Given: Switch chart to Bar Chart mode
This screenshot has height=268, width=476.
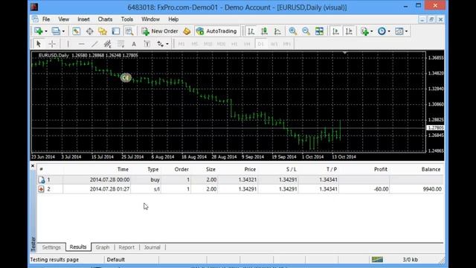Looking at the screenshot, I should [x=251, y=31].
